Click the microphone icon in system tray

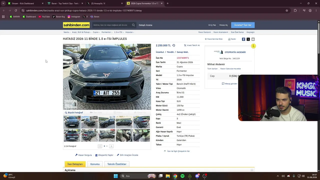click(294, 176)
